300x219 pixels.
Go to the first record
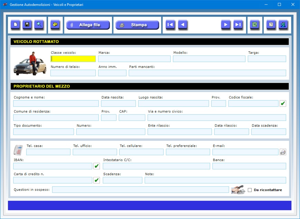click(170, 24)
